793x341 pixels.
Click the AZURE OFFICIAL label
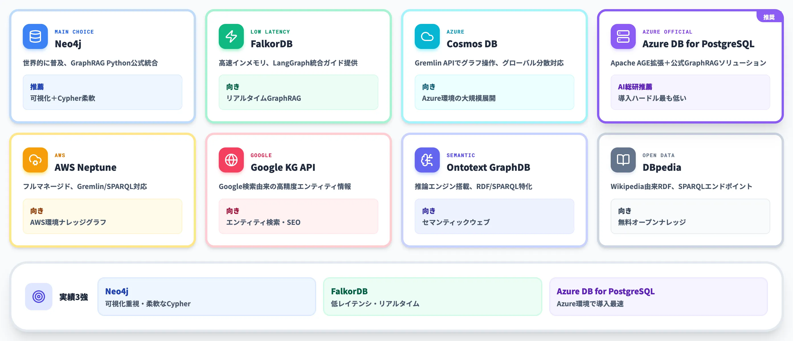click(x=667, y=32)
